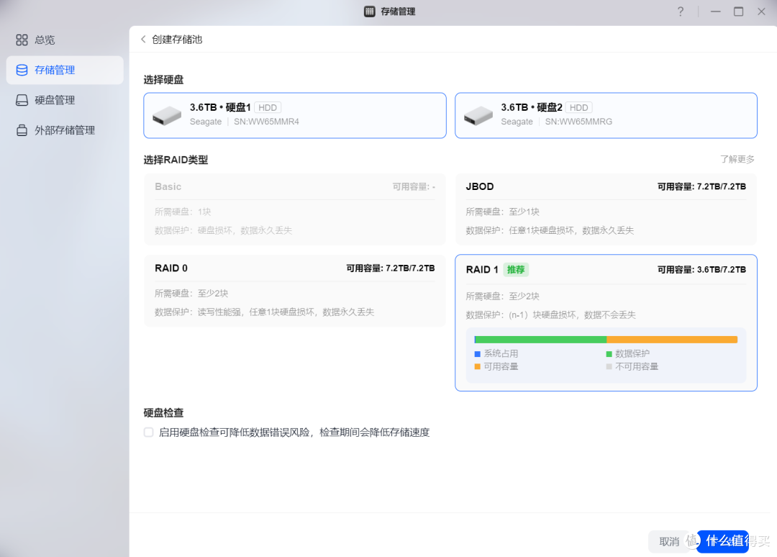The image size is (777, 557).
Task: Click JBOD 可用容量: 7.2TB/7.2TB text
Action: (x=701, y=187)
